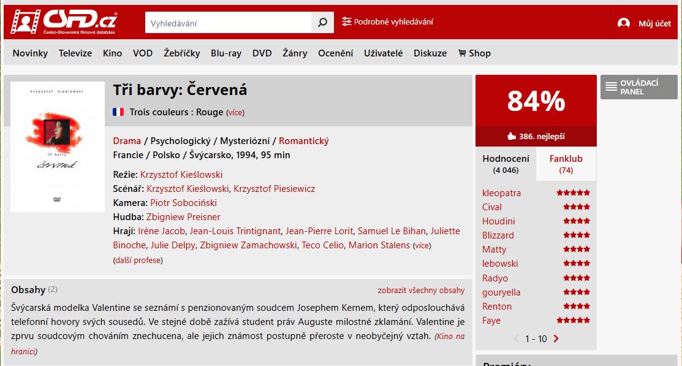Open screenwriter Krzysztof Piesiewicz's page

(x=275, y=188)
